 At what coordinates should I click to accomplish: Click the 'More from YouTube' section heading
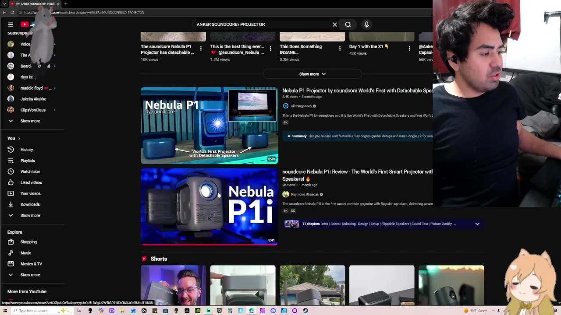coord(27,291)
